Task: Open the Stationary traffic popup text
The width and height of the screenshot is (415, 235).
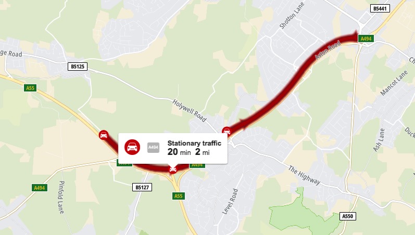Action: (194, 143)
